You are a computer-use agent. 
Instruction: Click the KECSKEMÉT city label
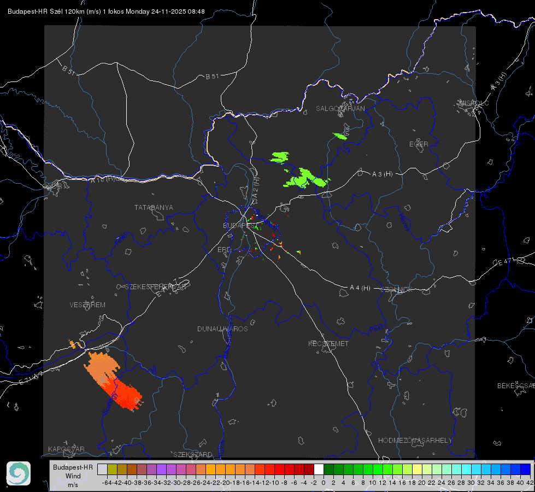pyautogui.click(x=328, y=343)
